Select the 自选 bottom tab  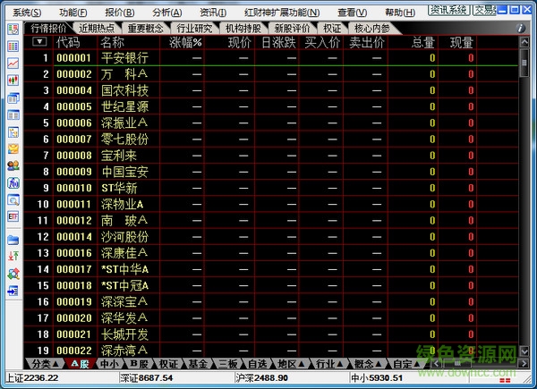click(x=258, y=364)
